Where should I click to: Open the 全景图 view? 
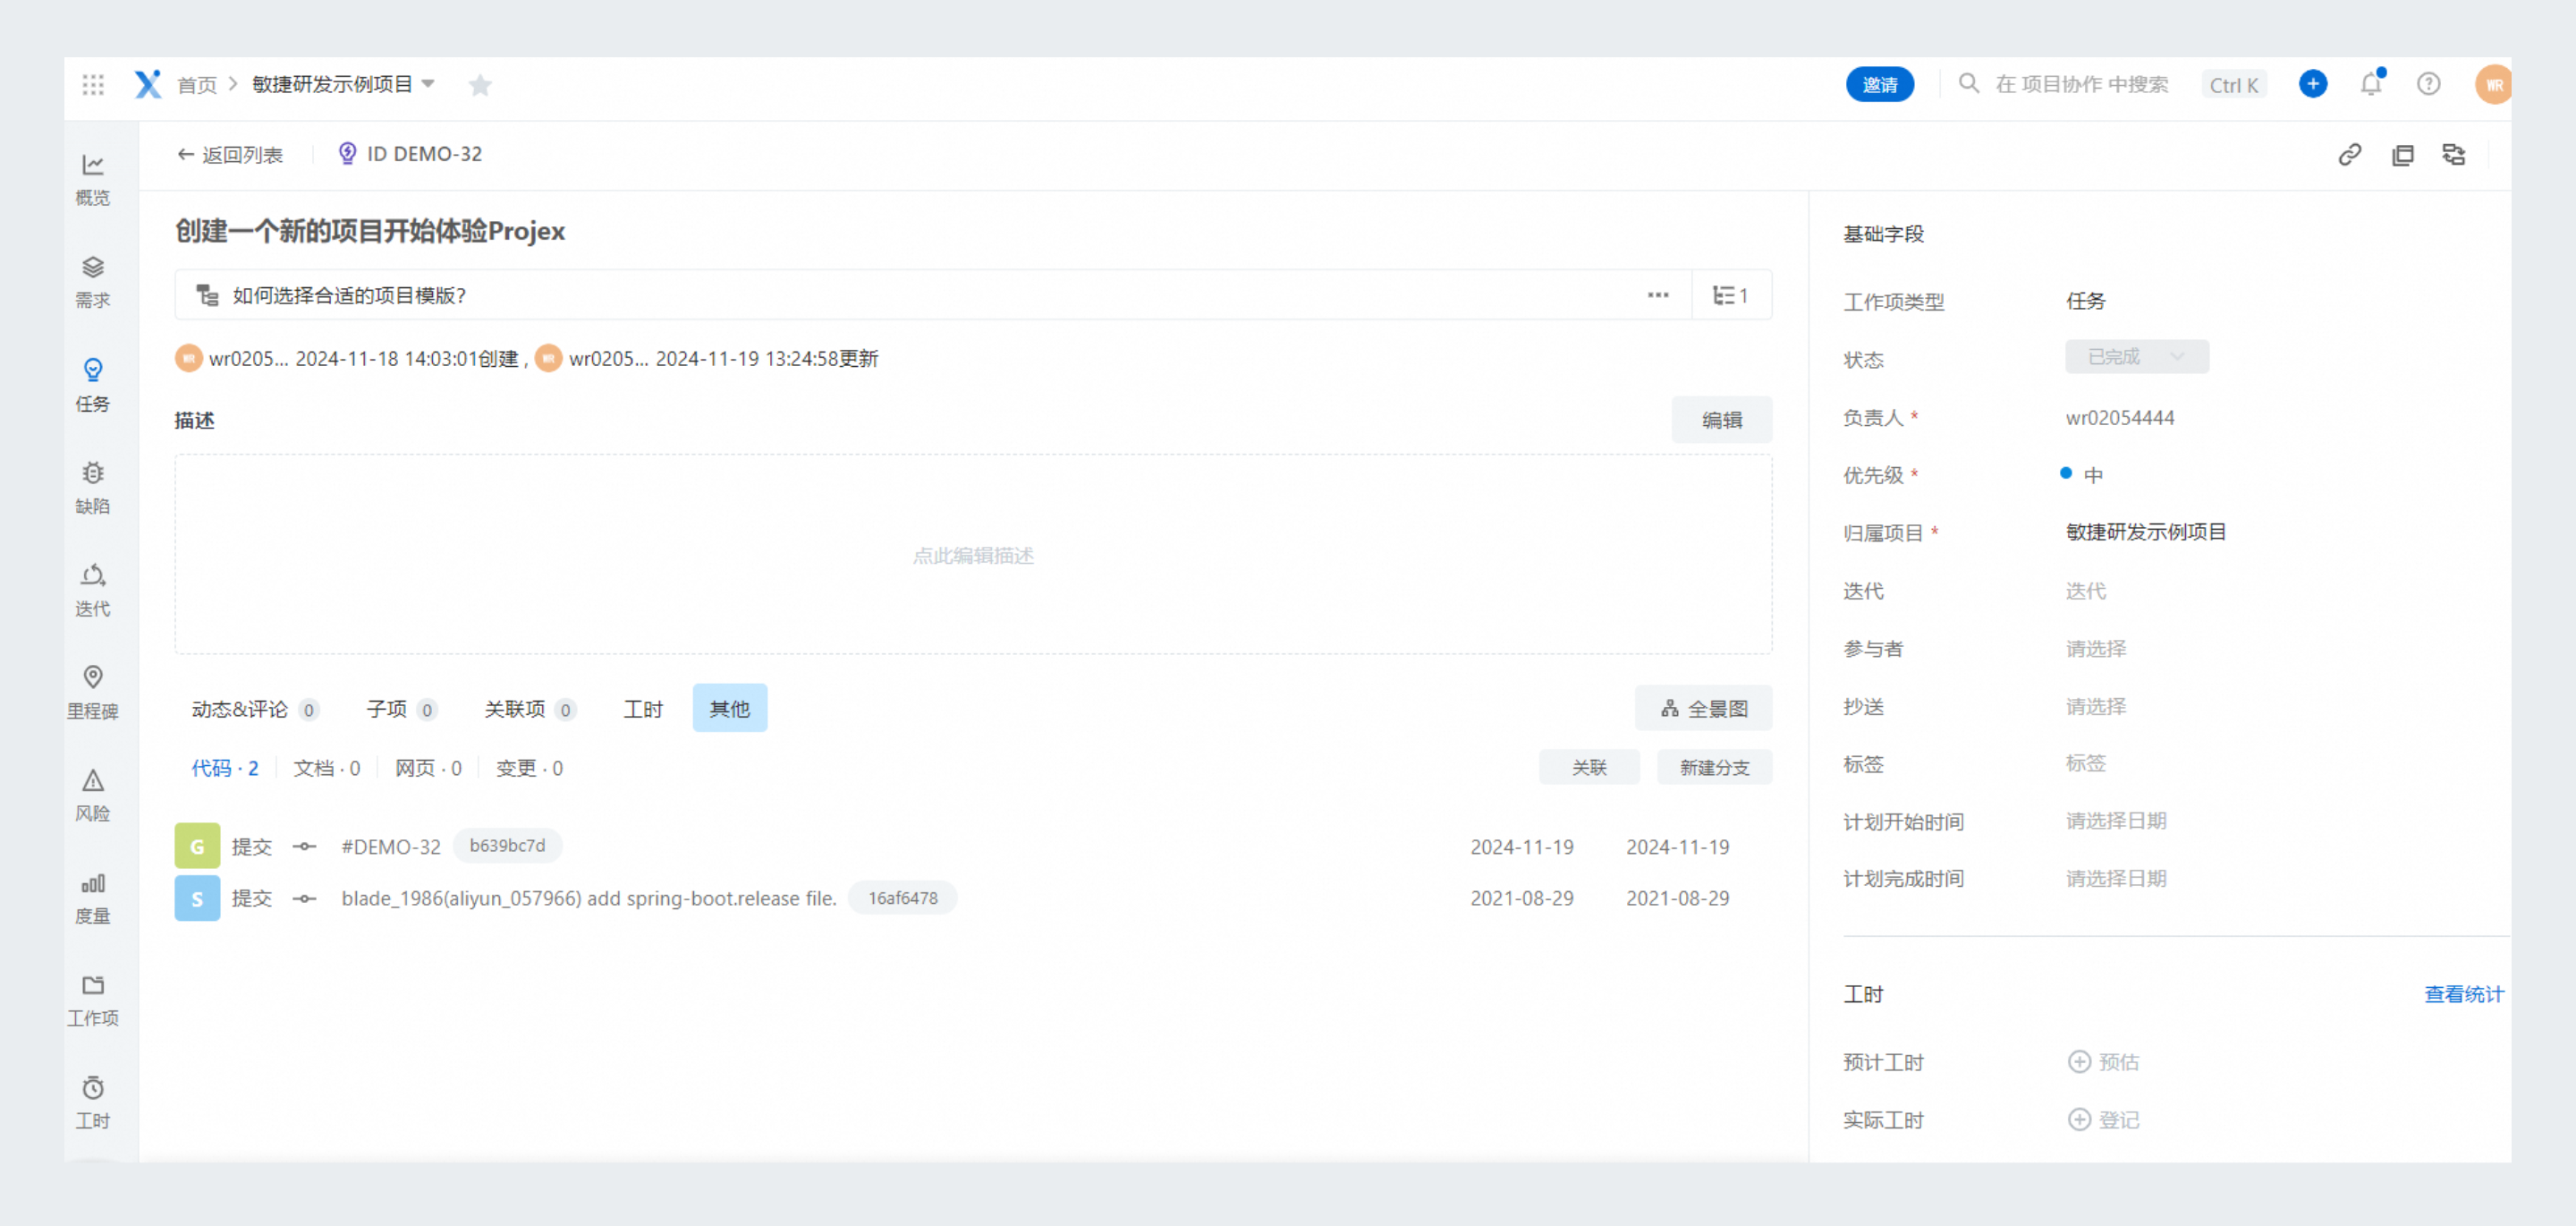click(x=1704, y=709)
